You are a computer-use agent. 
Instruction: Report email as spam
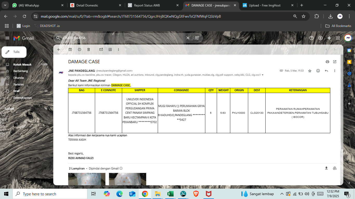80,49
